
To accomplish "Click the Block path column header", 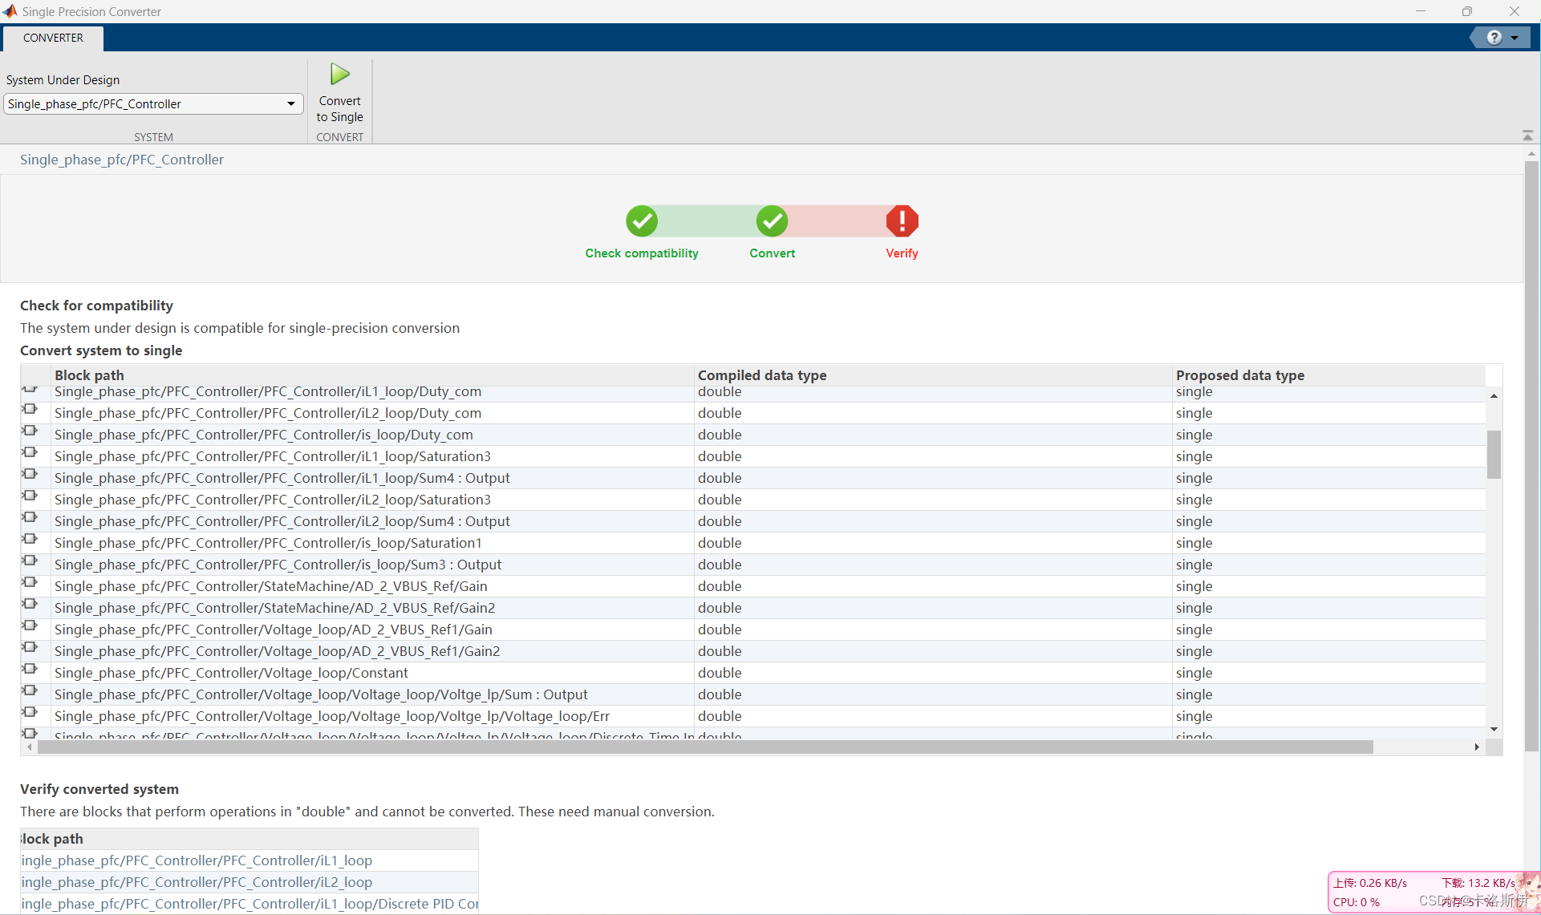I will [x=89, y=375].
